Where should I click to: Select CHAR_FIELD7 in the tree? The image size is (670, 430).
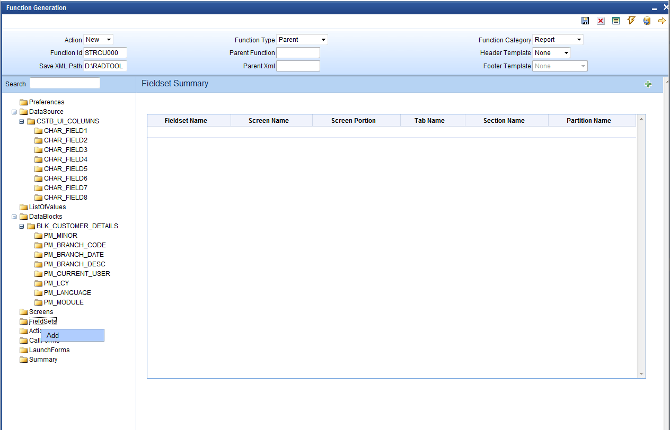(66, 188)
